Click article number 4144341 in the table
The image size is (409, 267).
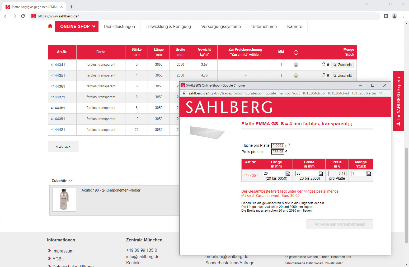coord(58,65)
